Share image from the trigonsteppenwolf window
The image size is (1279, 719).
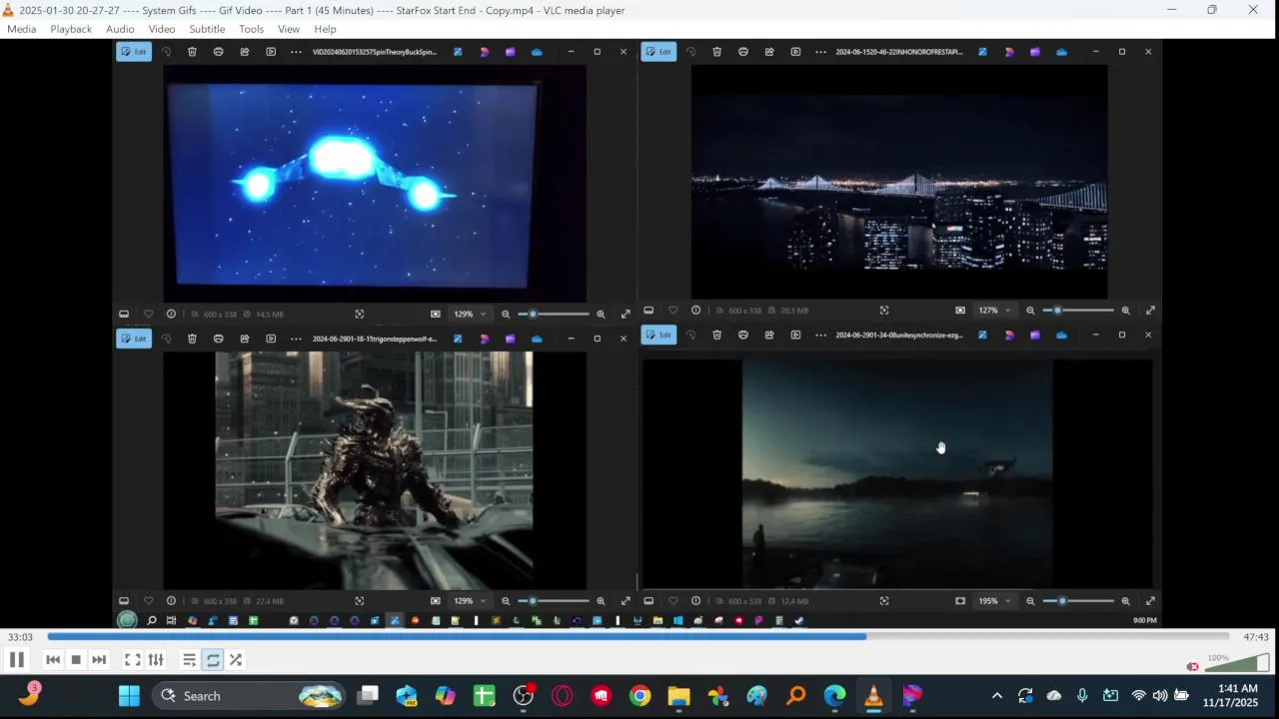tap(244, 339)
